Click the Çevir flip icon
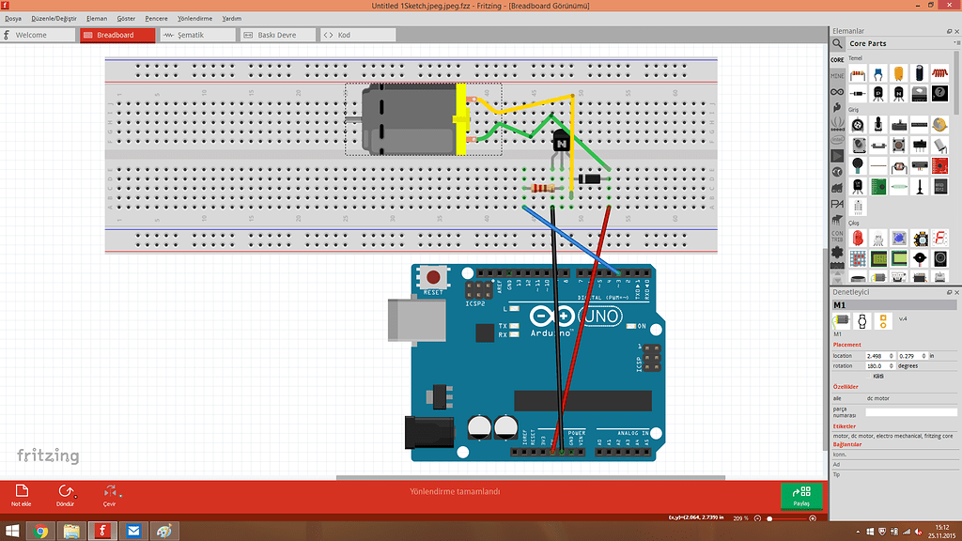 (x=110, y=491)
